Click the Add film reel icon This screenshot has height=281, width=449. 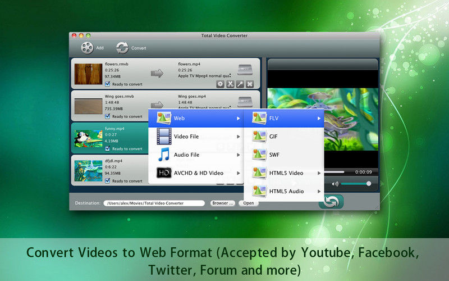pyautogui.click(x=87, y=48)
